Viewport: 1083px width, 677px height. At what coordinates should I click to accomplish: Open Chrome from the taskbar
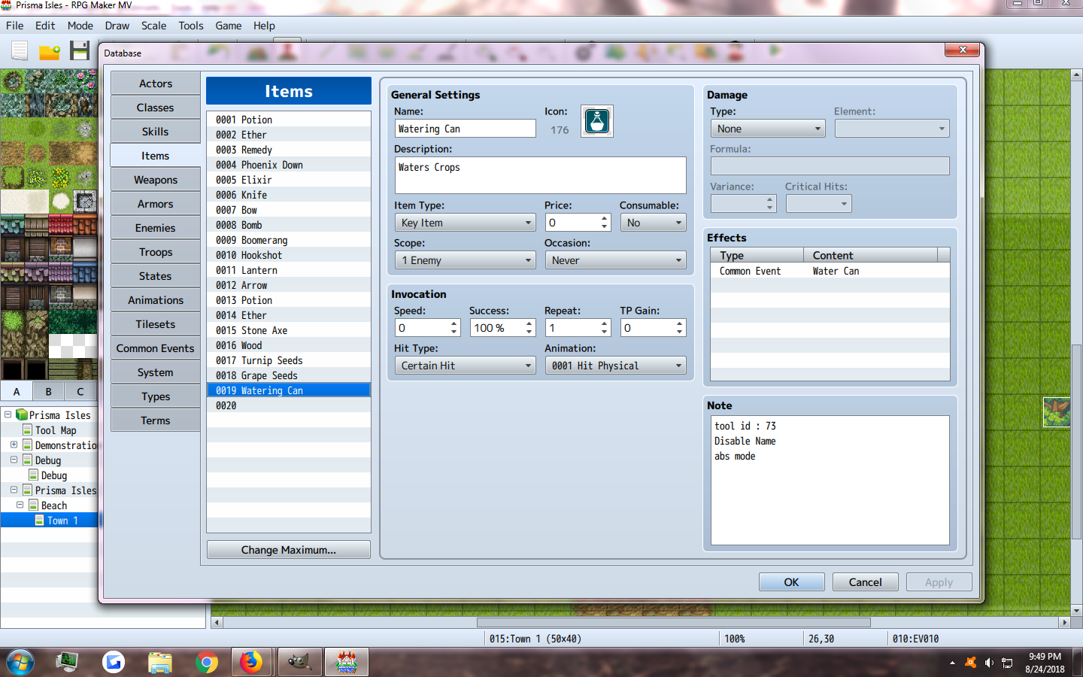(206, 662)
